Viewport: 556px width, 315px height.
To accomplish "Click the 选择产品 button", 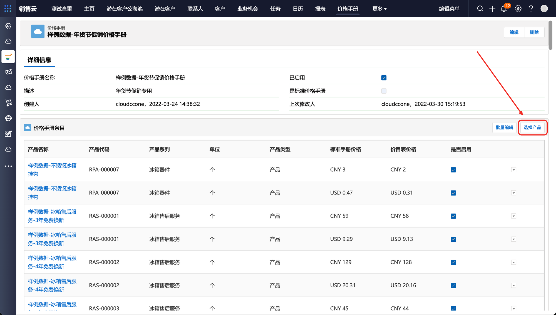I will point(532,127).
